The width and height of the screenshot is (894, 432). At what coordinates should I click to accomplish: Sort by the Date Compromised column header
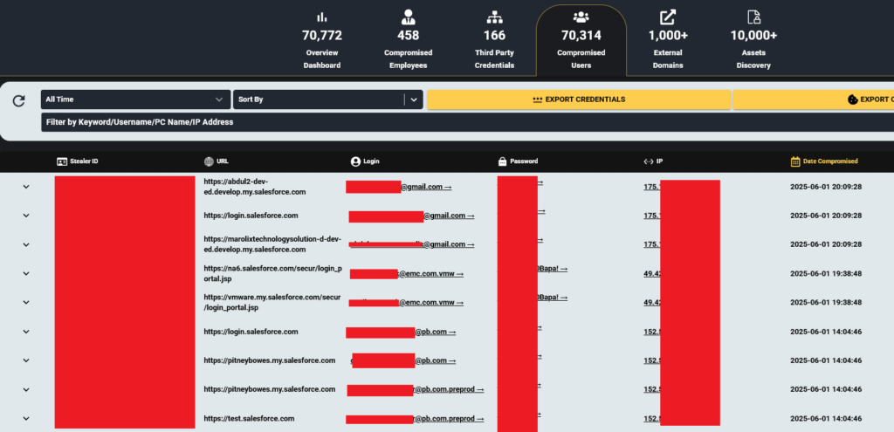point(824,161)
